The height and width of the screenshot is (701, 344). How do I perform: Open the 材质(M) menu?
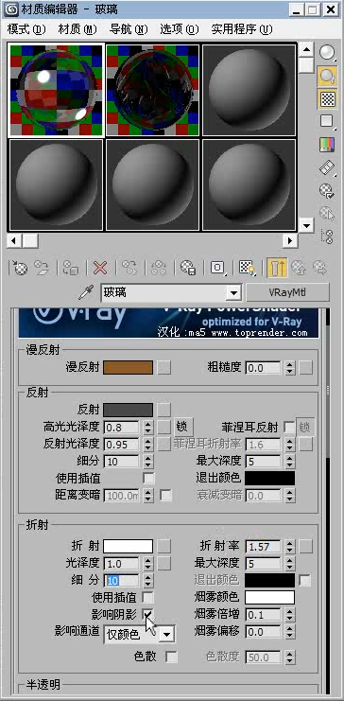click(77, 29)
